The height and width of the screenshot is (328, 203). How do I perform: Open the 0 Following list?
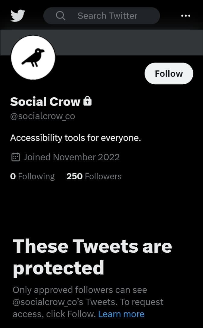[32, 176]
